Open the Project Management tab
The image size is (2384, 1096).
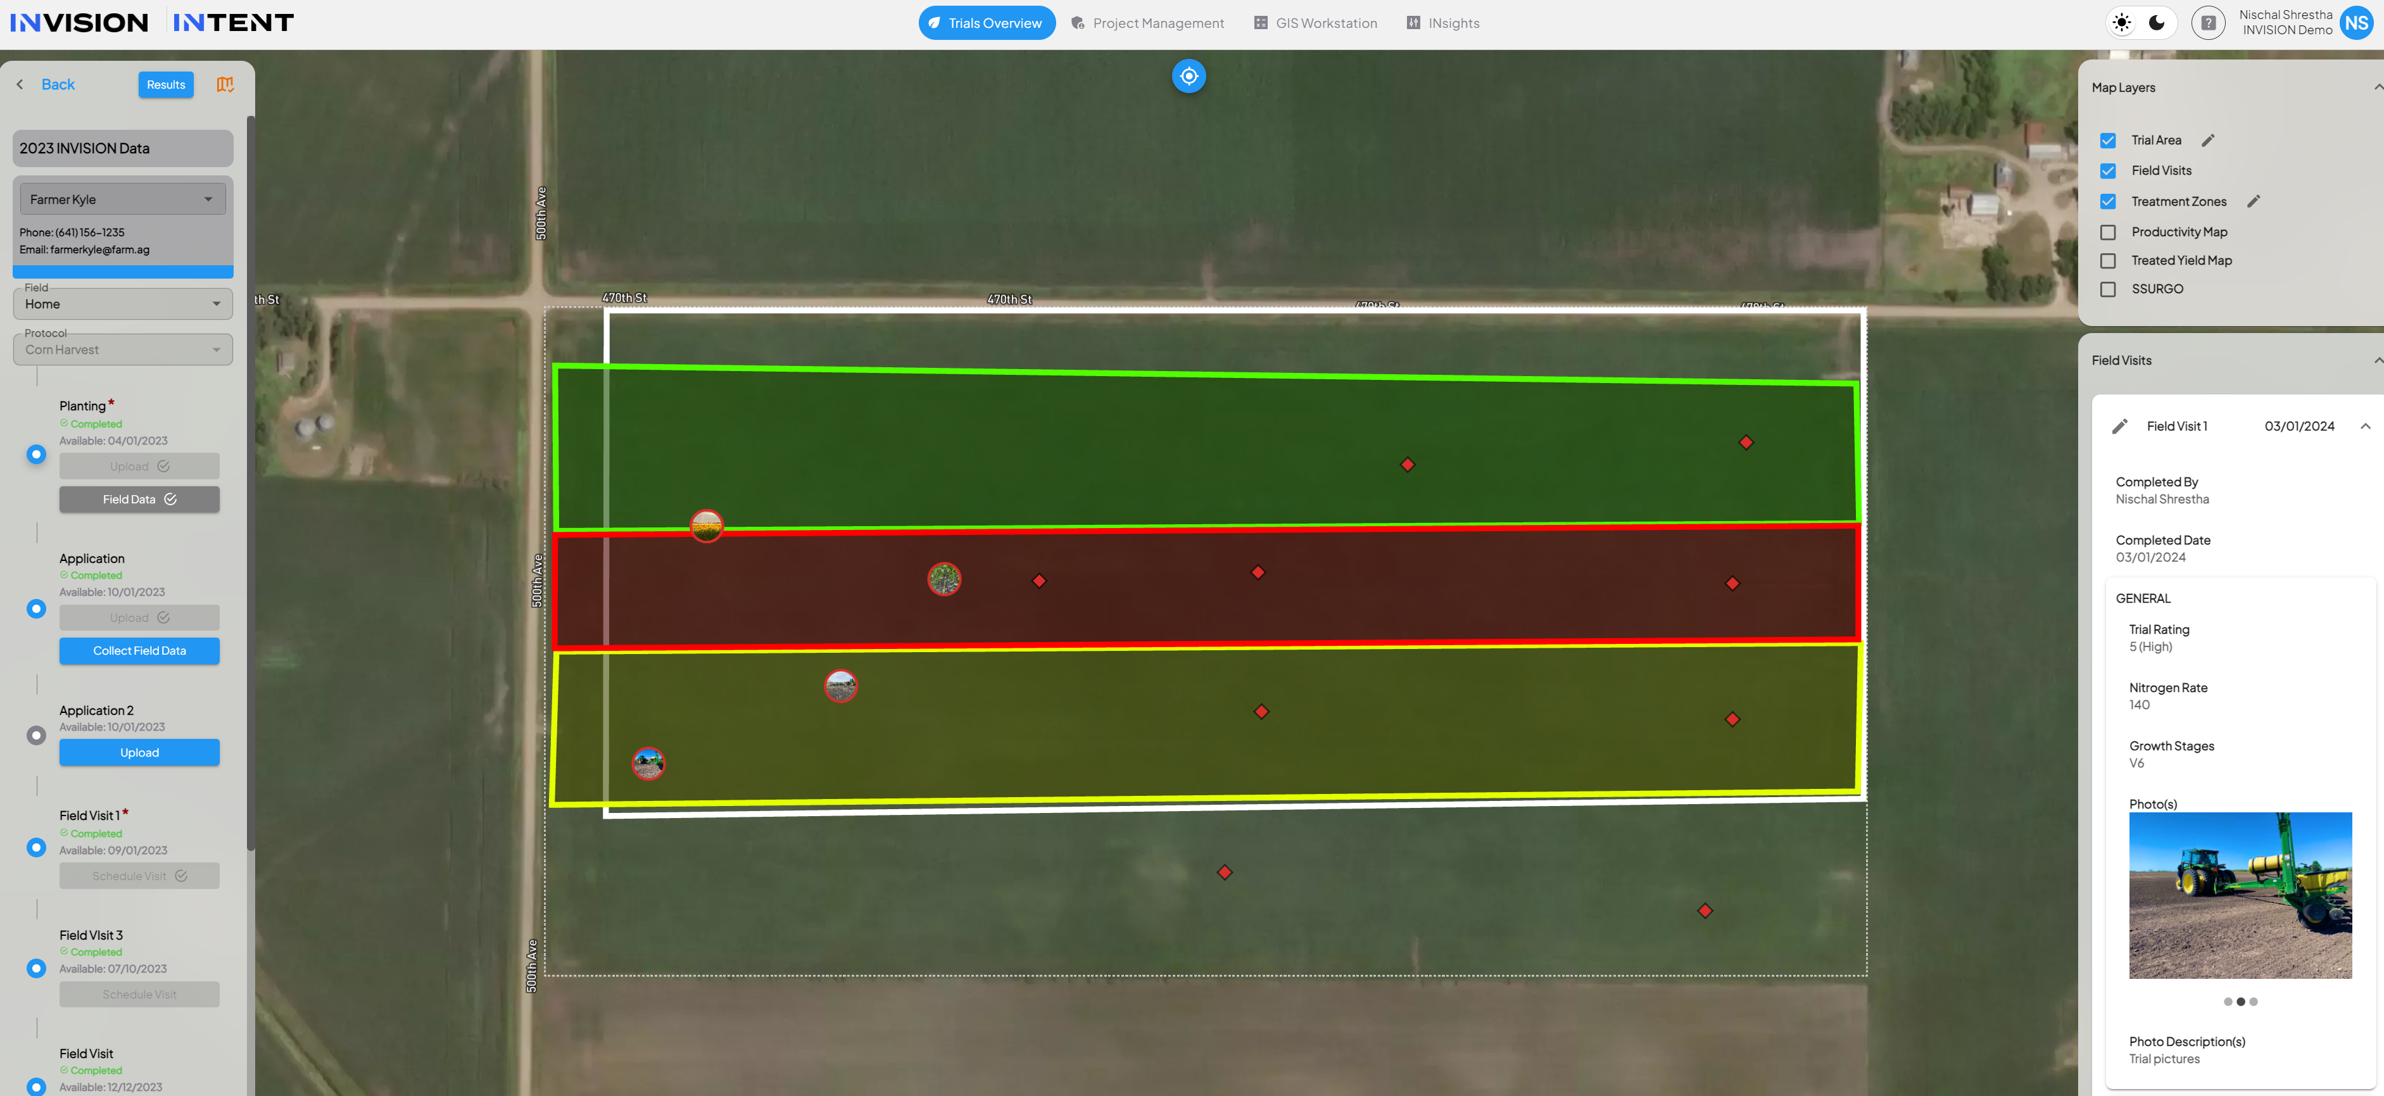(x=1147, y=23)
